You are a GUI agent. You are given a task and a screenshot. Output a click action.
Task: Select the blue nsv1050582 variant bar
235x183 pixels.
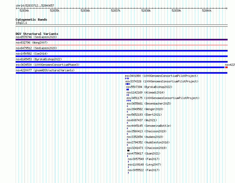(x=121, y=56)
